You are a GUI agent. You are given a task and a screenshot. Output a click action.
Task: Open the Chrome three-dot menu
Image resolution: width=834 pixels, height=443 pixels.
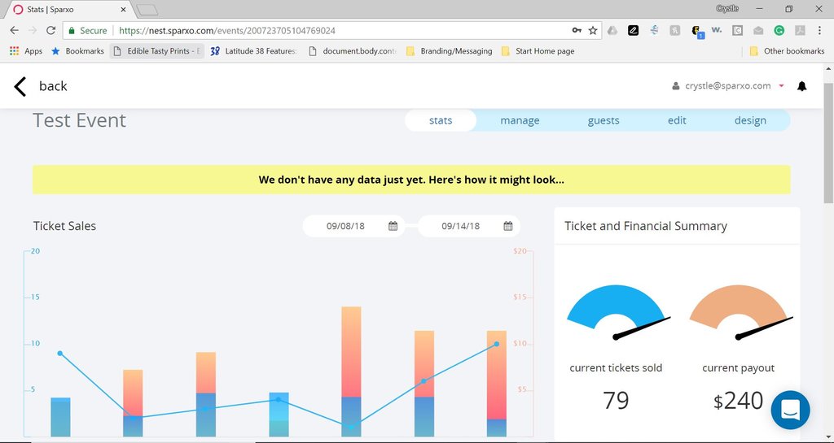click(821, 30)
